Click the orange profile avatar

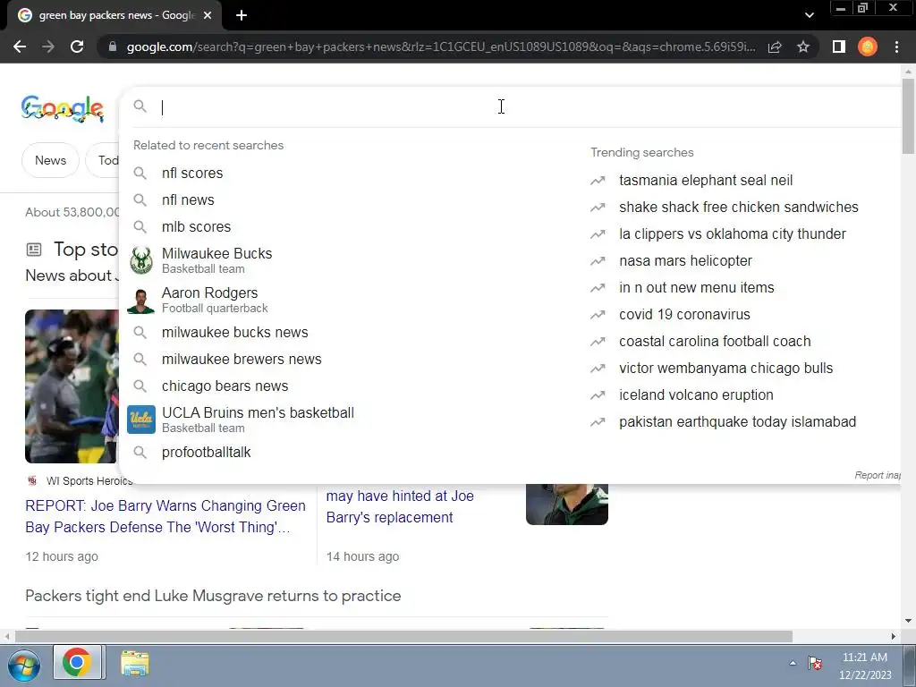coord(868,47)
